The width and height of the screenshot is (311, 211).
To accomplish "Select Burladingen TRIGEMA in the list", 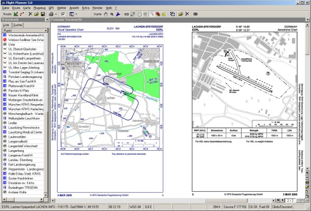I will tap(23, 188).
